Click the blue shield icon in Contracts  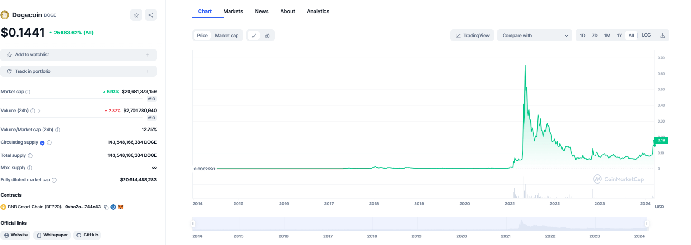[113, 207]
